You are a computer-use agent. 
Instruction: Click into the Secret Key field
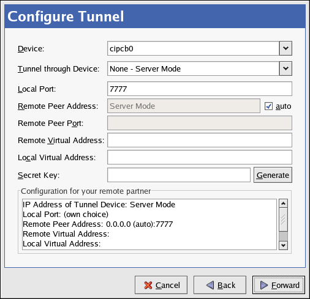179,175
